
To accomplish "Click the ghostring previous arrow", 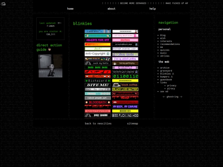I will pyautogui.click(x=164, y=97).
